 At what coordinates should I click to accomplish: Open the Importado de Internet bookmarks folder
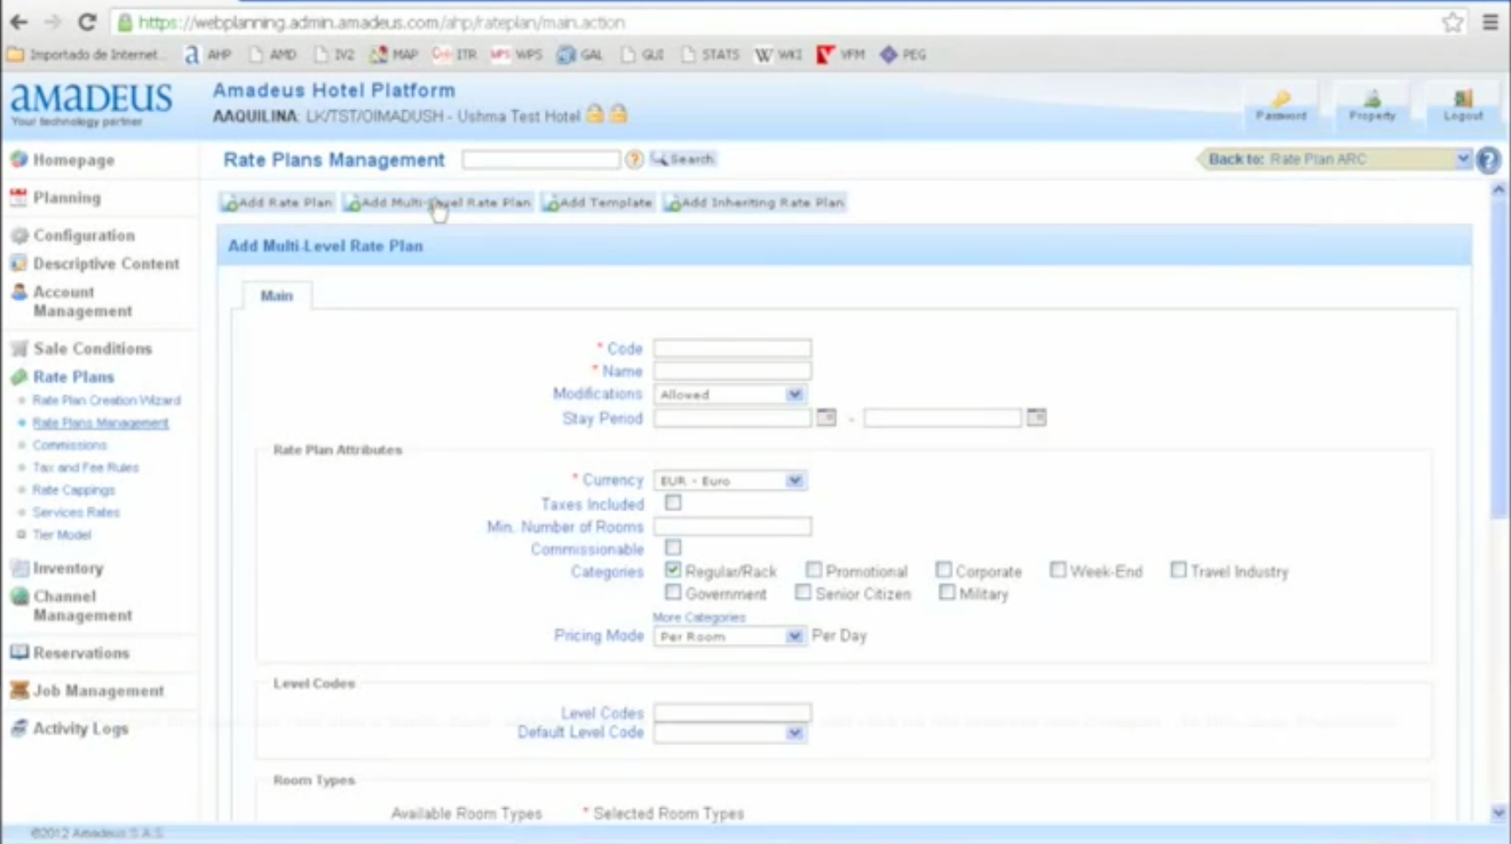pyautogui.click(x=85, y=54)
